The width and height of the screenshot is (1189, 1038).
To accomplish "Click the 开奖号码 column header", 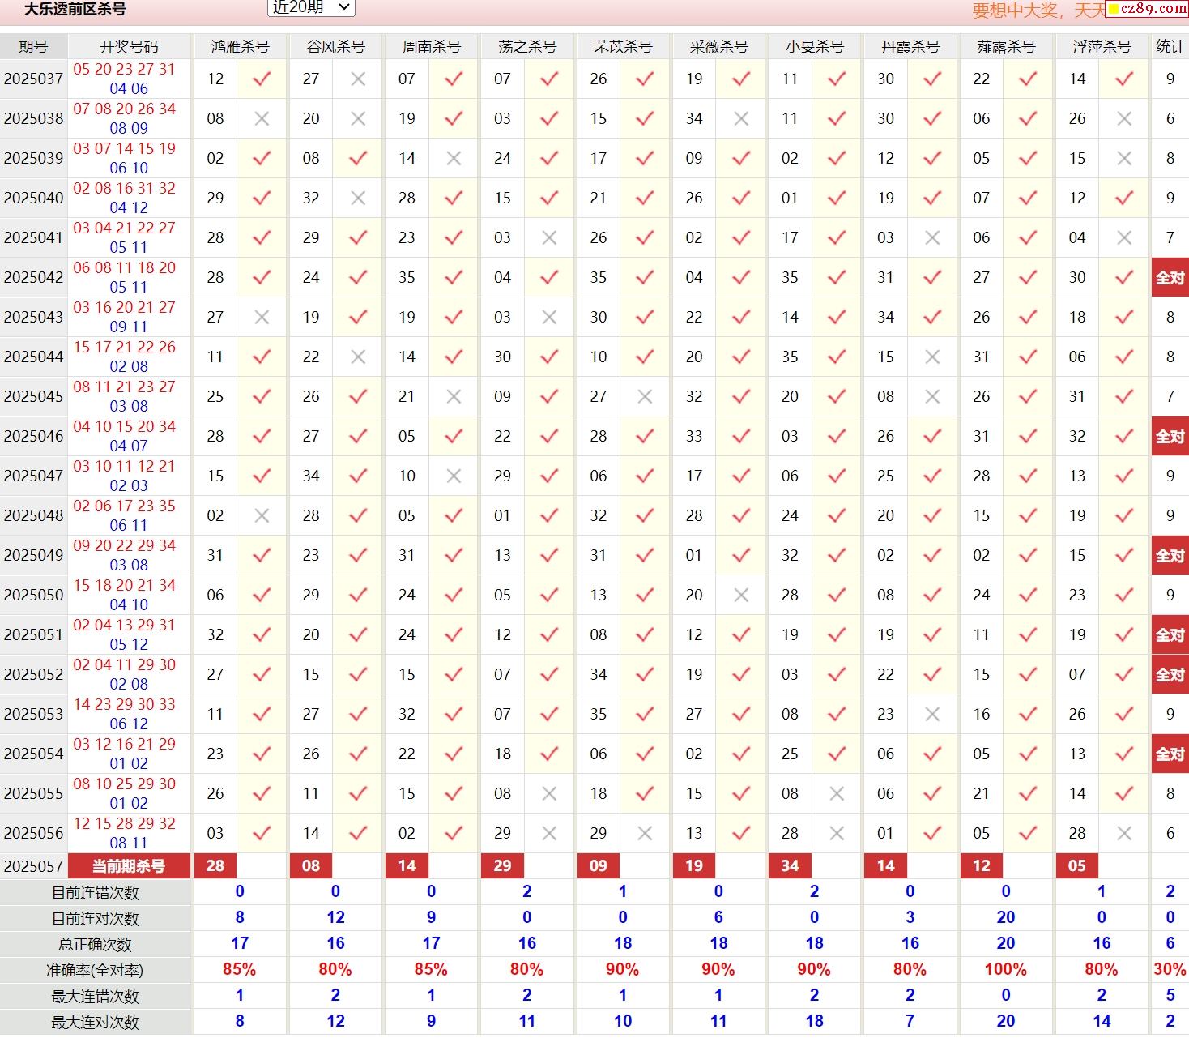I will point(129,46).
